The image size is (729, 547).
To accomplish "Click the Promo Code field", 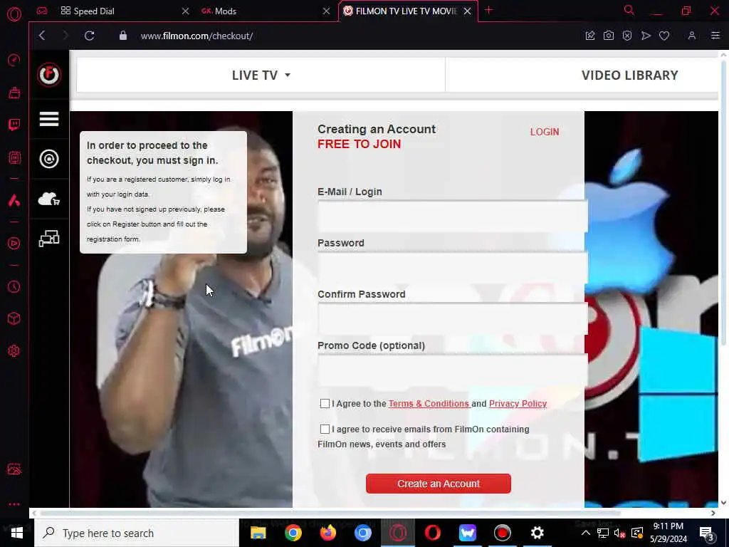I will click(x=452, y=370).
